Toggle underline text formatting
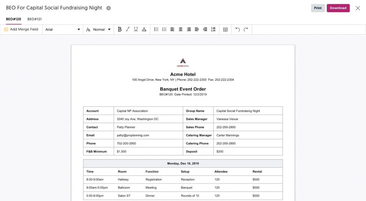This screenshot has width=366, height=201. point(136,30)
